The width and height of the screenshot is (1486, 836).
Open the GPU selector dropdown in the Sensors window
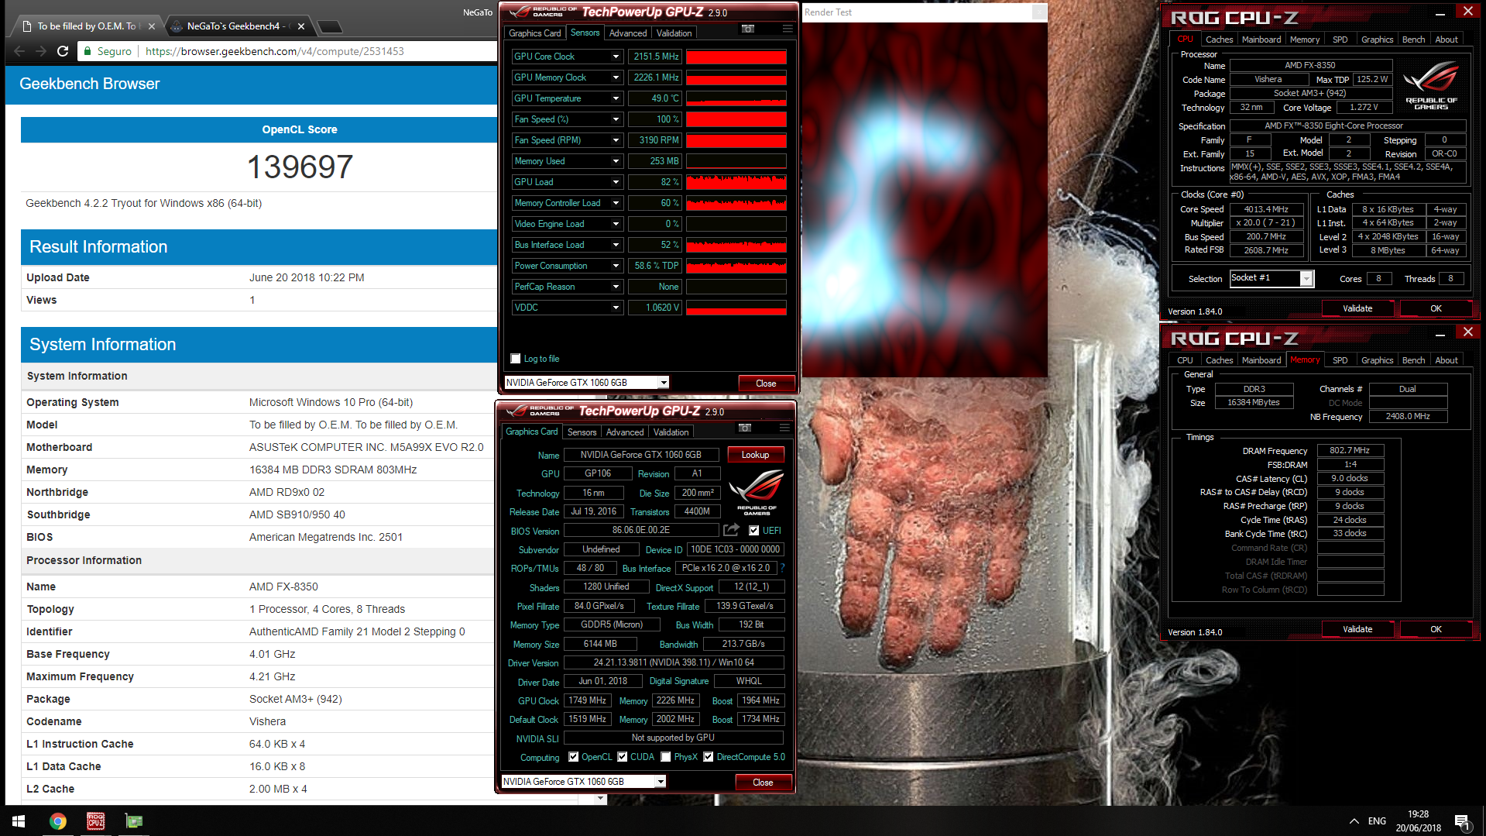point(664,383)
